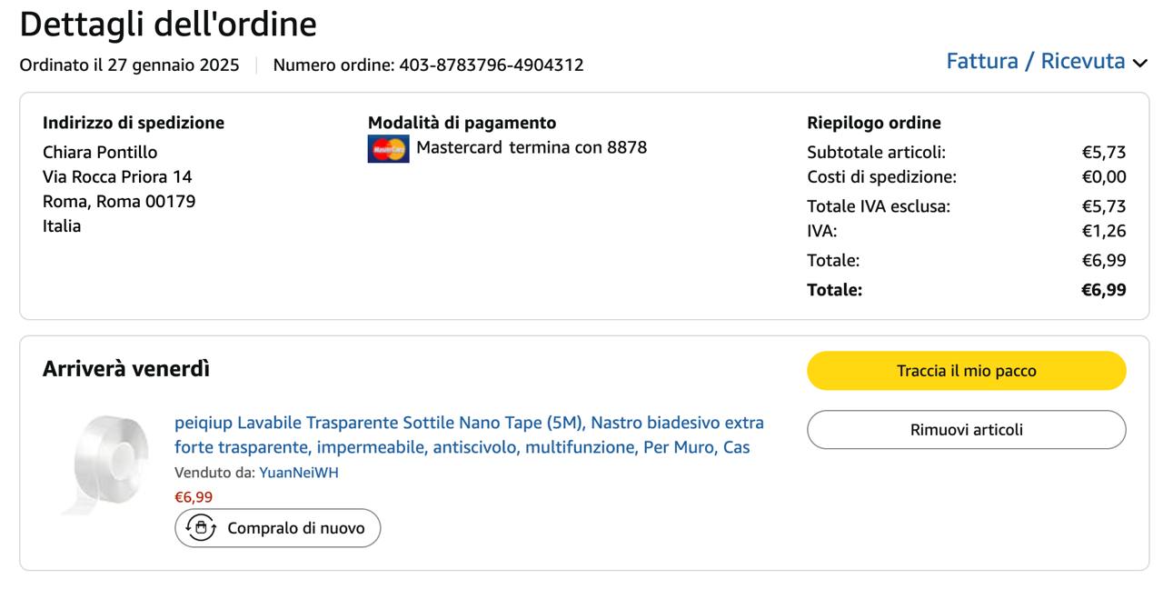Click the order number 403-8783796-4904312
Viewport: 1163px width, 589px height.
(491, 65)
